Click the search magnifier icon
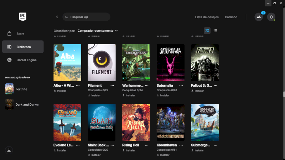285x160 pixels. (x=67, y=17)
